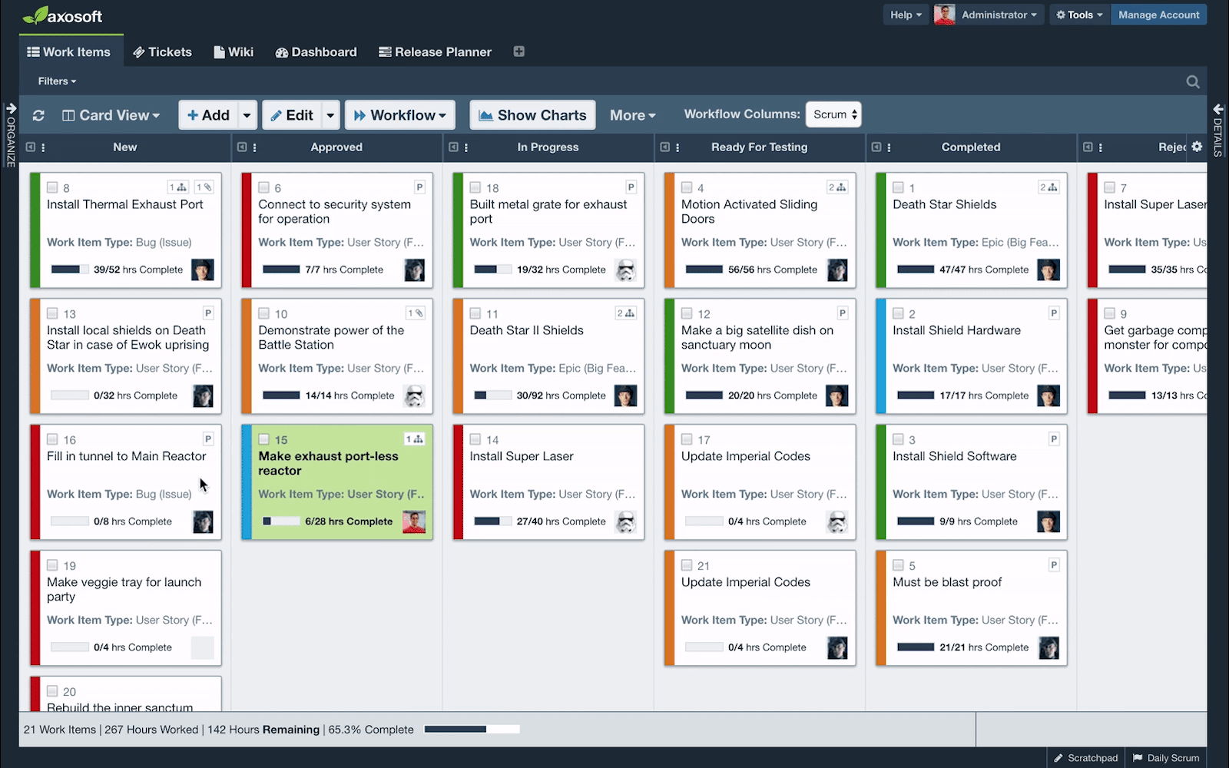Switch to the Release Planner tab

click(x=435, y=51)
